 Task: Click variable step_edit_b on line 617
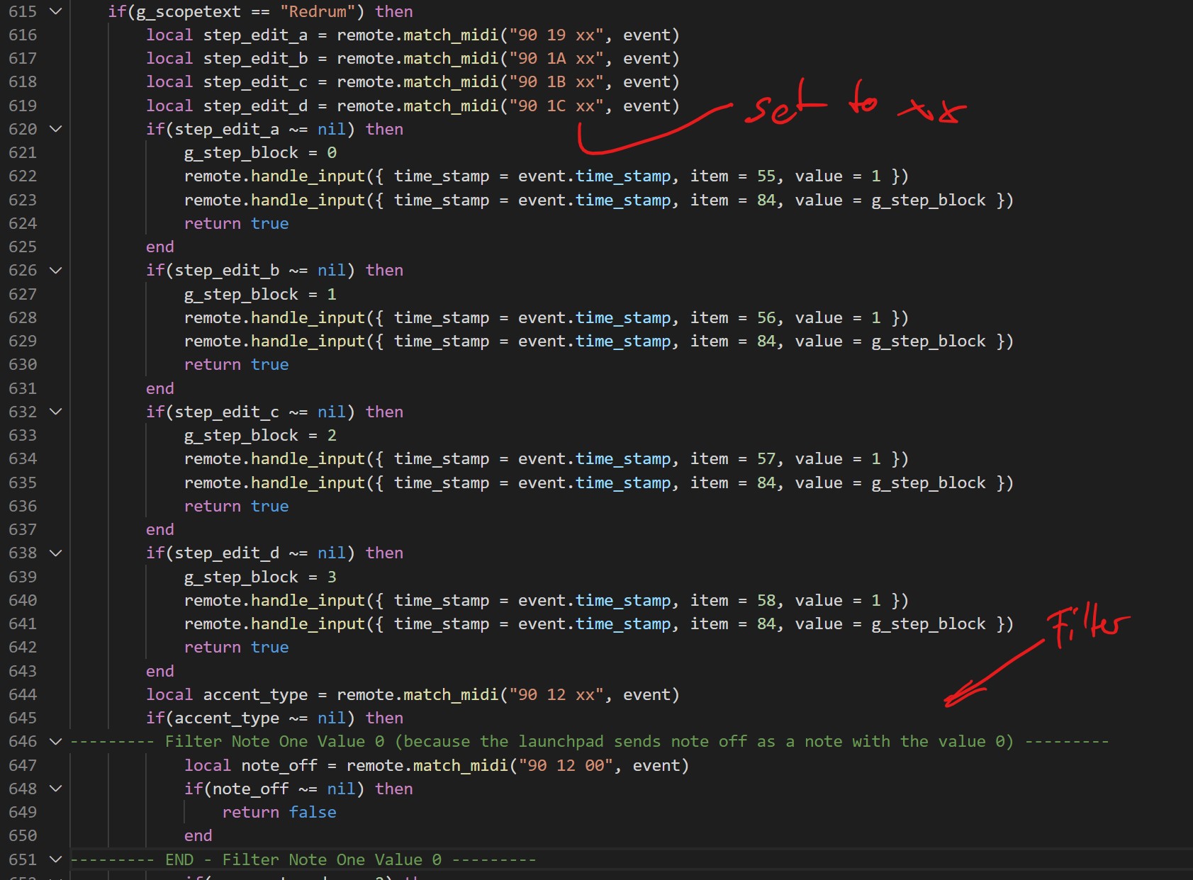click(255, 59)
